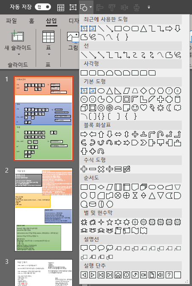Choose the first rectangle in 사각형 section

pos(84,73)
